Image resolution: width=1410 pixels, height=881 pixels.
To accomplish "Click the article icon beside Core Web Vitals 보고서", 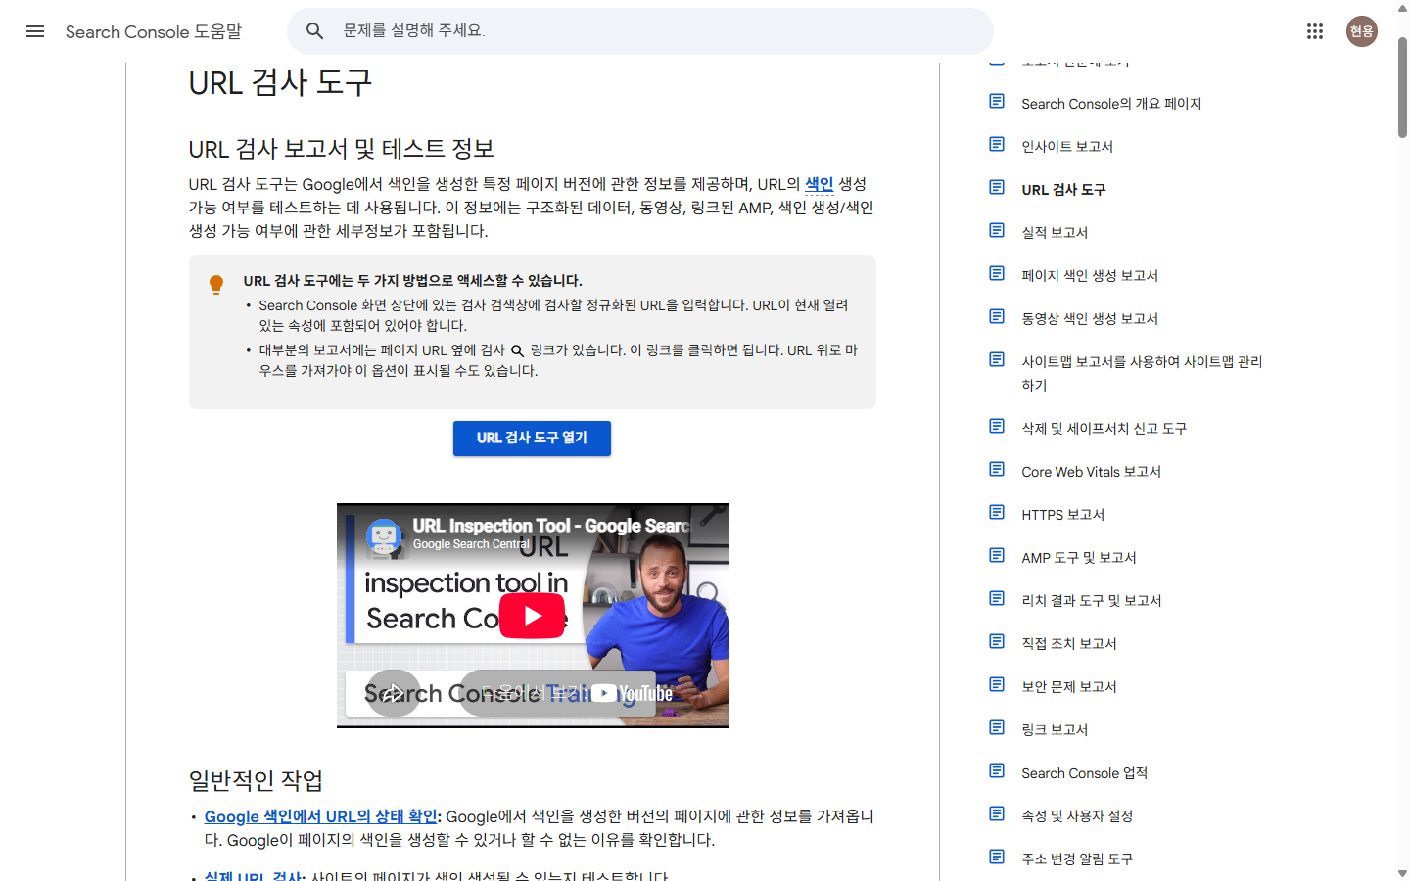I will pyautogui.click(x=997, y=470).
